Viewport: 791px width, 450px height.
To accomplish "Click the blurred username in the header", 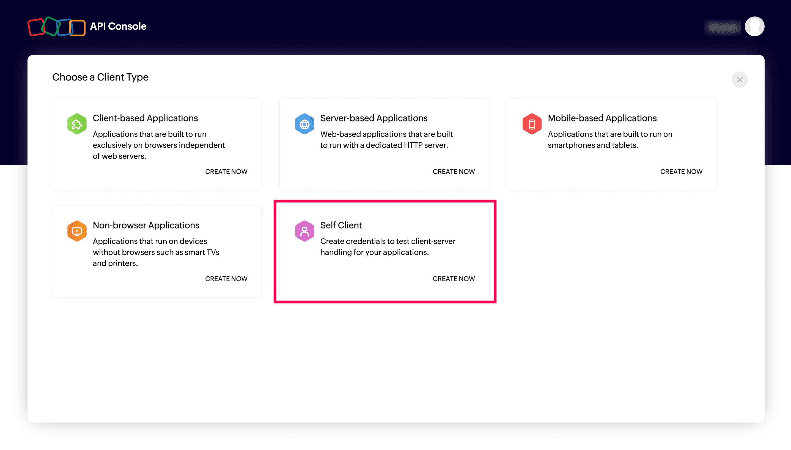I will point(723,27).
